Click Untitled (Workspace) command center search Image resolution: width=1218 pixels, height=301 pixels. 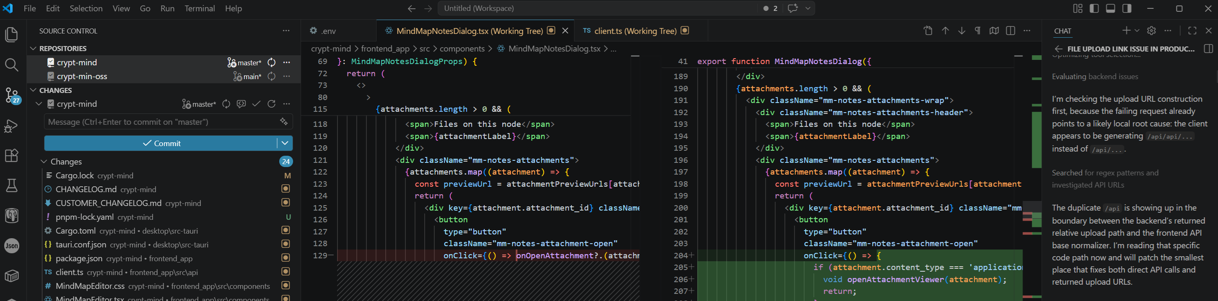(x=597, y=8)
